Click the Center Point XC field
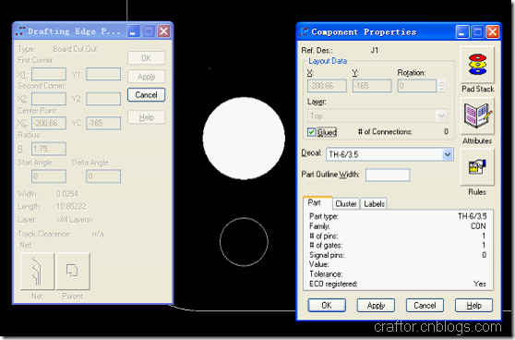515x340 pixels. [49, 123]
